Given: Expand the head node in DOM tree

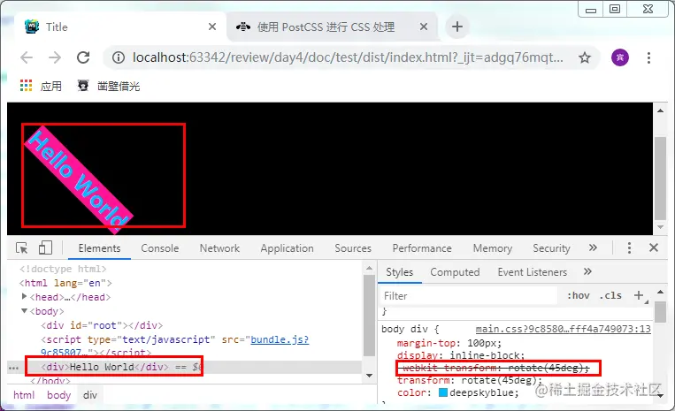Looking at the screenshot, I should (25, 296).
